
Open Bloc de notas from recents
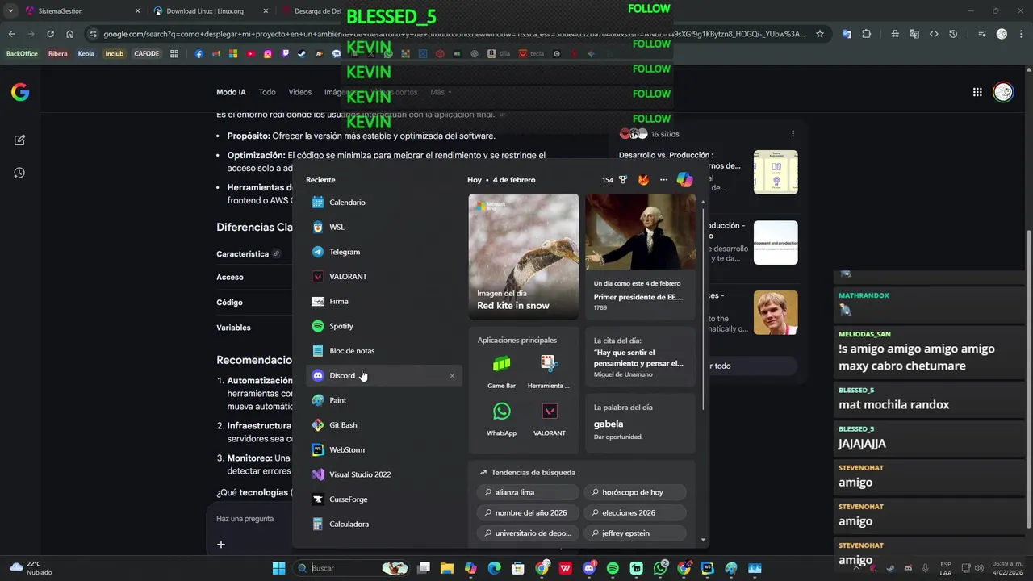(383, 351)
